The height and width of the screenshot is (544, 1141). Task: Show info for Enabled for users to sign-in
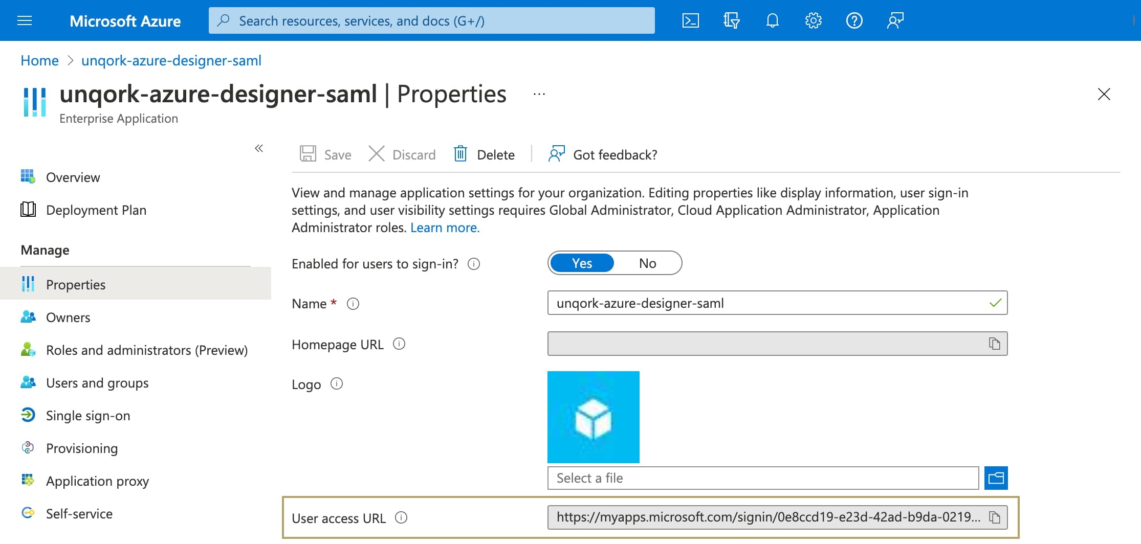474,264
